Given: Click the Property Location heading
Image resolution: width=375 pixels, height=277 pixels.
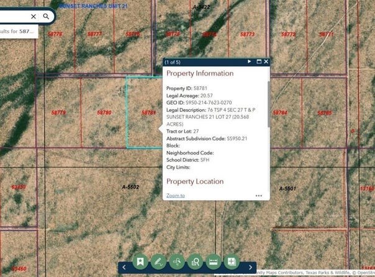Looking at the screenshot, I should [x=195, y=182].
